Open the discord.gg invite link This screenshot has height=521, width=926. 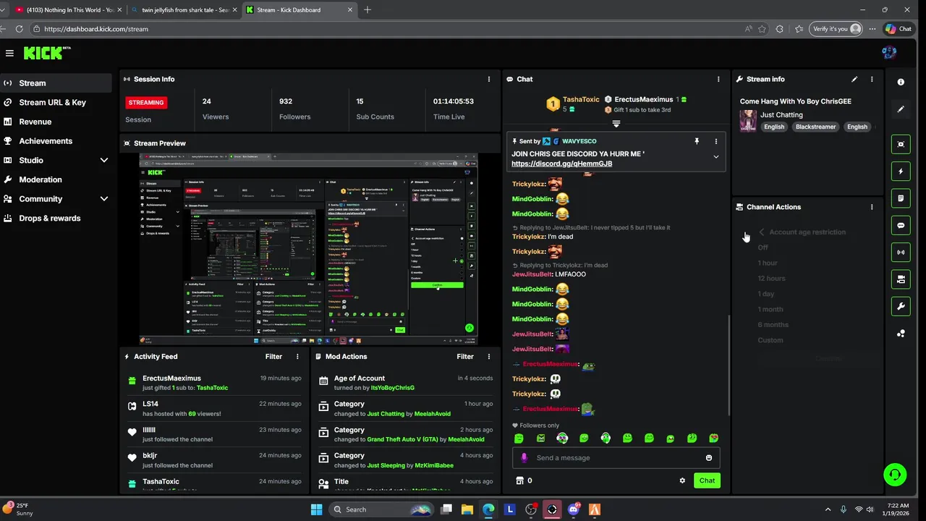pyautogui.click(x=561, y=164)
